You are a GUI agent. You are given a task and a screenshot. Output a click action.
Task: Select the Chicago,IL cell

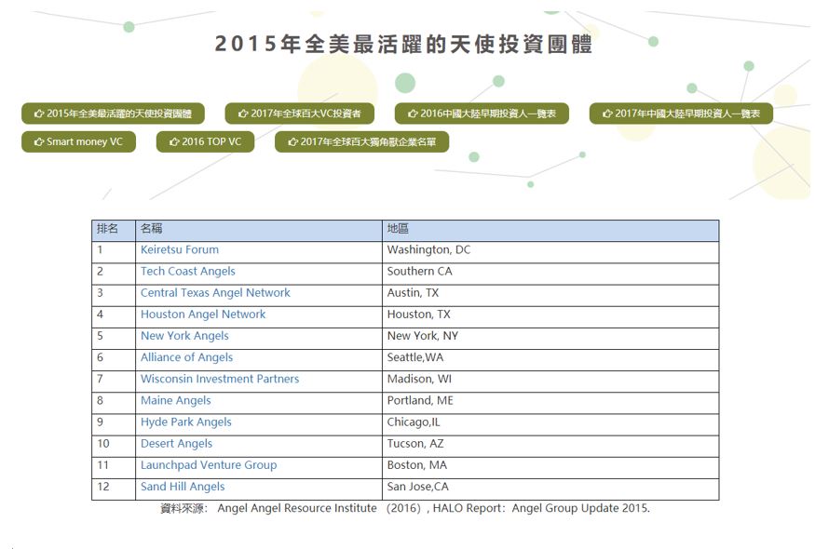(x=550, y=424)
